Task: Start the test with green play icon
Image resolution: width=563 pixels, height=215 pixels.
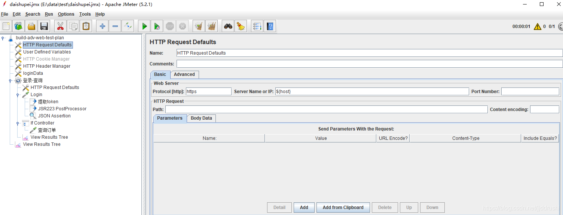Action: (144, 26)
